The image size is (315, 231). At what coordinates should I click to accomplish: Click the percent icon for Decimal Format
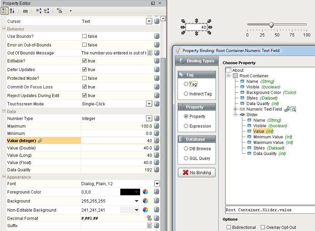pos(149,219)
